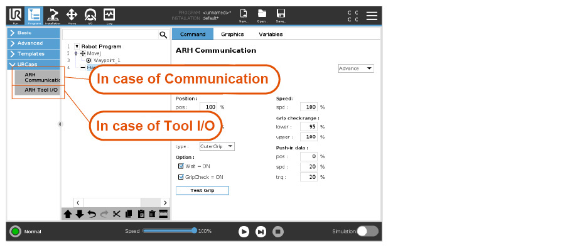
Task: Expand the Advanced section
Action: (x=34, y=43)
